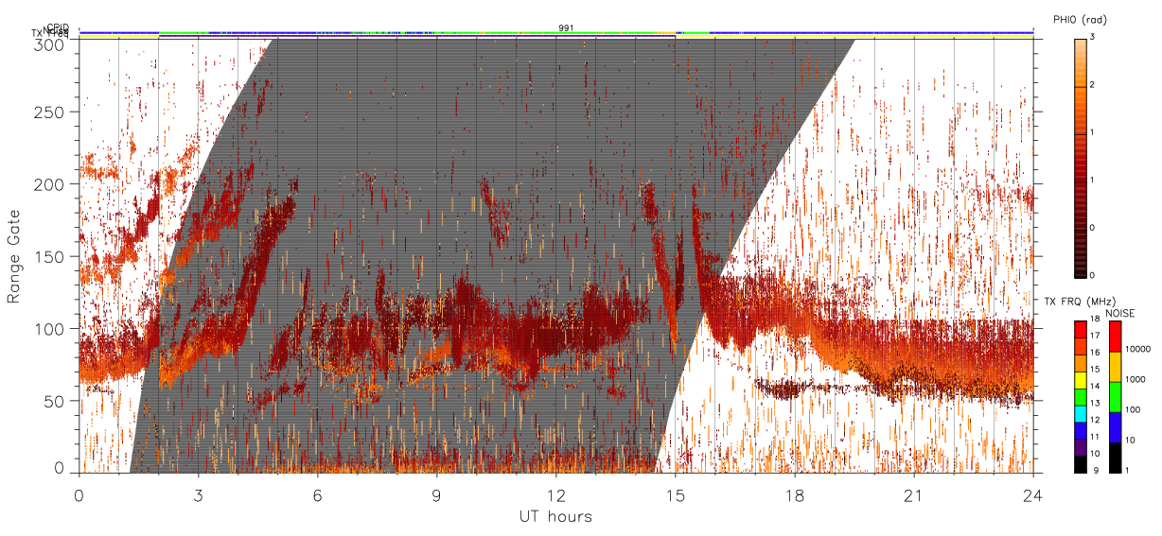
Task: Click the 'PHI0 (rad)' colorbar title
Action: coord(1079,20)
